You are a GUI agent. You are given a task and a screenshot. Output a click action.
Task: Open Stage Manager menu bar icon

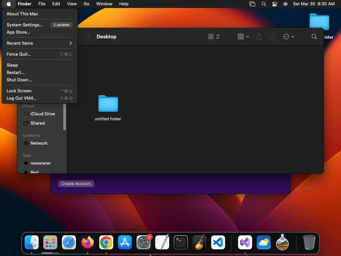pos(252,4)
